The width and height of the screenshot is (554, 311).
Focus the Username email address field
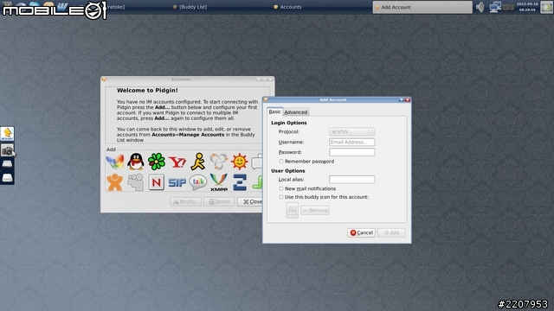352,142
